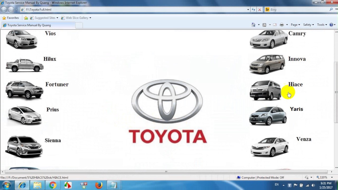Click the Home icon in command bar
338x190 pixels.
tap(253, 25)
